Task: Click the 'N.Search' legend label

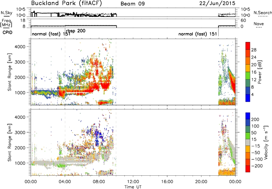Action: coord(262,13)
